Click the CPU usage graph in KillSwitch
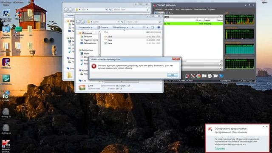 pos(240,19)
